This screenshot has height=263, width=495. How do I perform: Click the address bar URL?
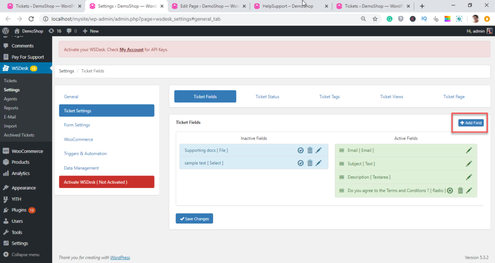136,19
